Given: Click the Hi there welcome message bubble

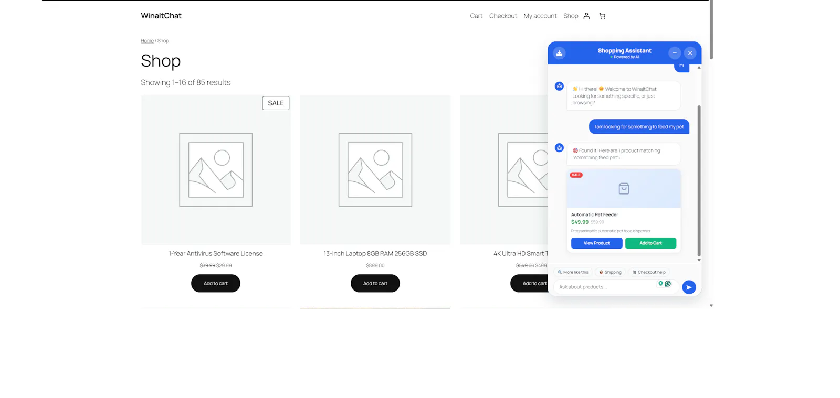Looking at the screenshot, I should click(x=624, y=95).
